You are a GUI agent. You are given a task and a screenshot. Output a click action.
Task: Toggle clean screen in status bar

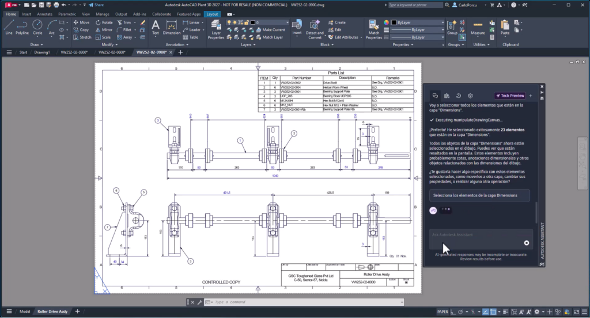tap(576, 312)
